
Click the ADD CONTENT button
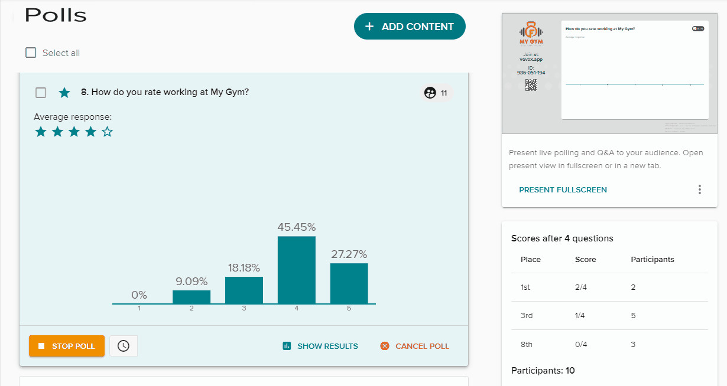410,27
